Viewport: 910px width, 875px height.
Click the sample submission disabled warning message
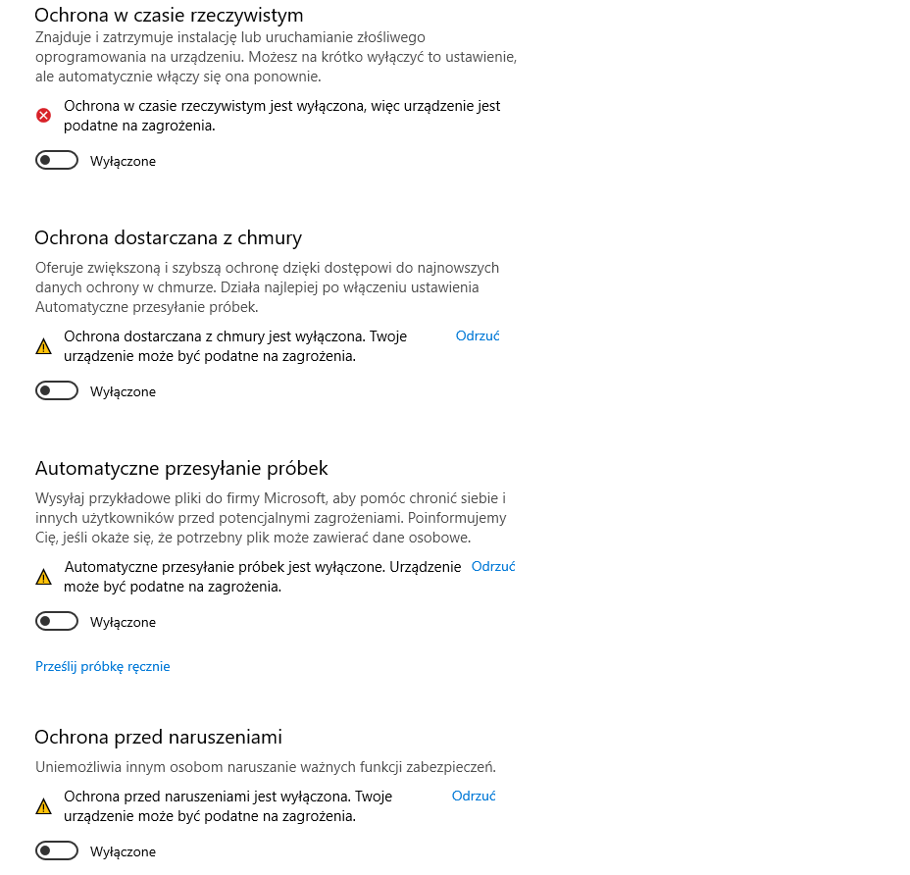coord(262,577)
